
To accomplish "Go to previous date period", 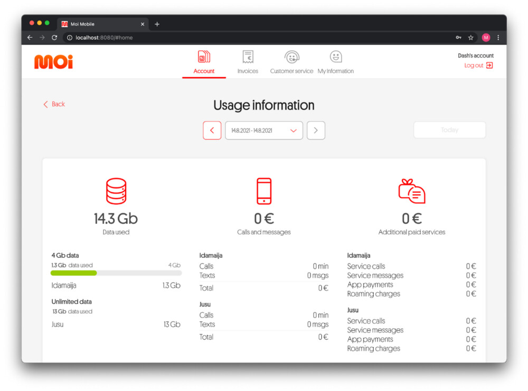I will coord(212,131).
